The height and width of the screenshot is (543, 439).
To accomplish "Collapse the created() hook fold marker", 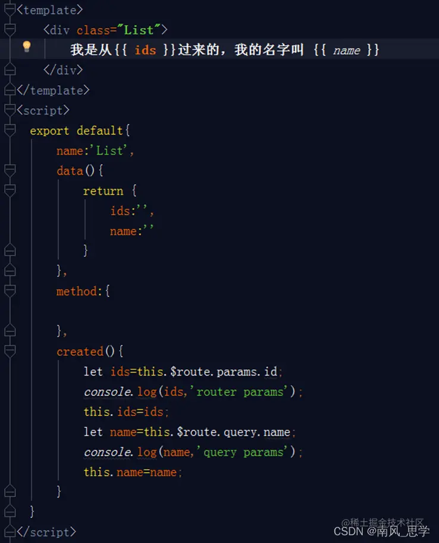I will pos(10,351).
